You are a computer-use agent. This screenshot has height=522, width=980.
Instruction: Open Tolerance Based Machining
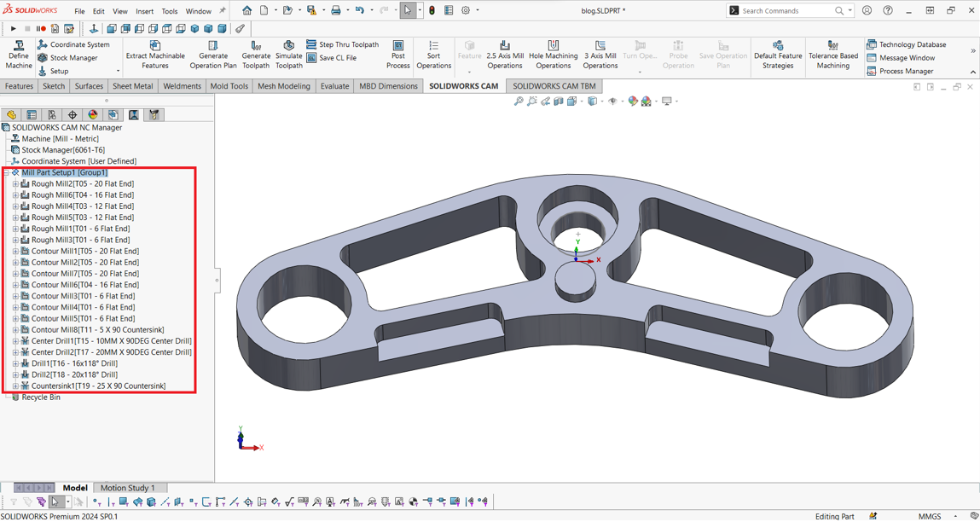pyautogui.click(x=832, y=46)
